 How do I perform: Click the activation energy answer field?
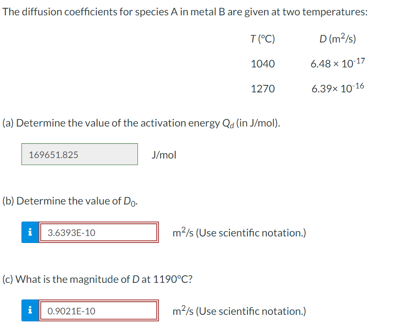pyautogui.click(x=79, y=154)
